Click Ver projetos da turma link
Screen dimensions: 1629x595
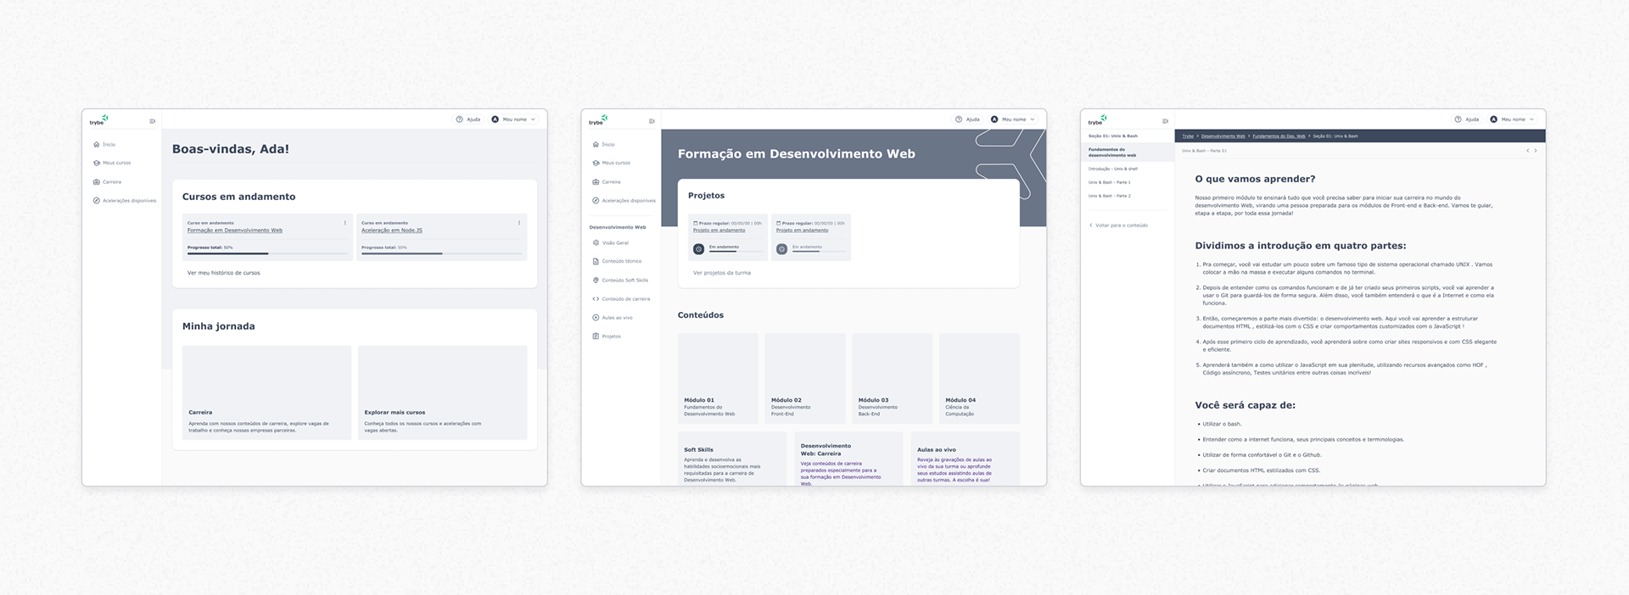(x=722, y=273)
